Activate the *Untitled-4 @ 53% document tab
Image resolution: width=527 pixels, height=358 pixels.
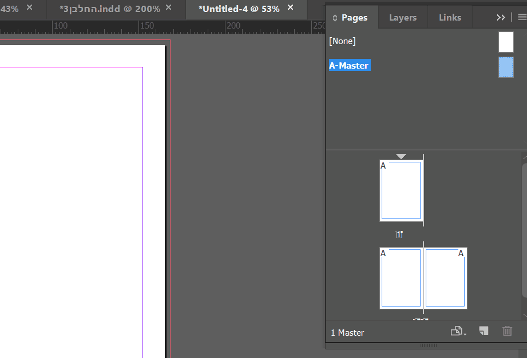(239, 9)
